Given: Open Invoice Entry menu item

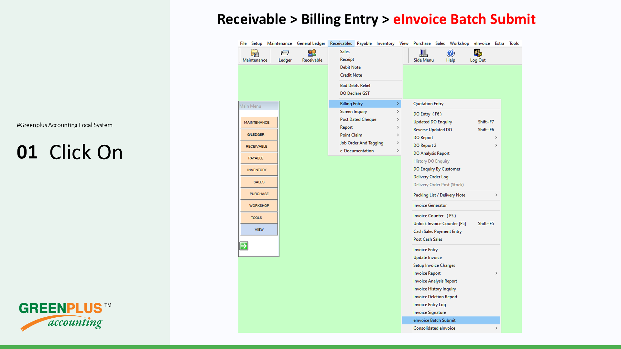Looking at the screenshot, I should click(451, 250).
